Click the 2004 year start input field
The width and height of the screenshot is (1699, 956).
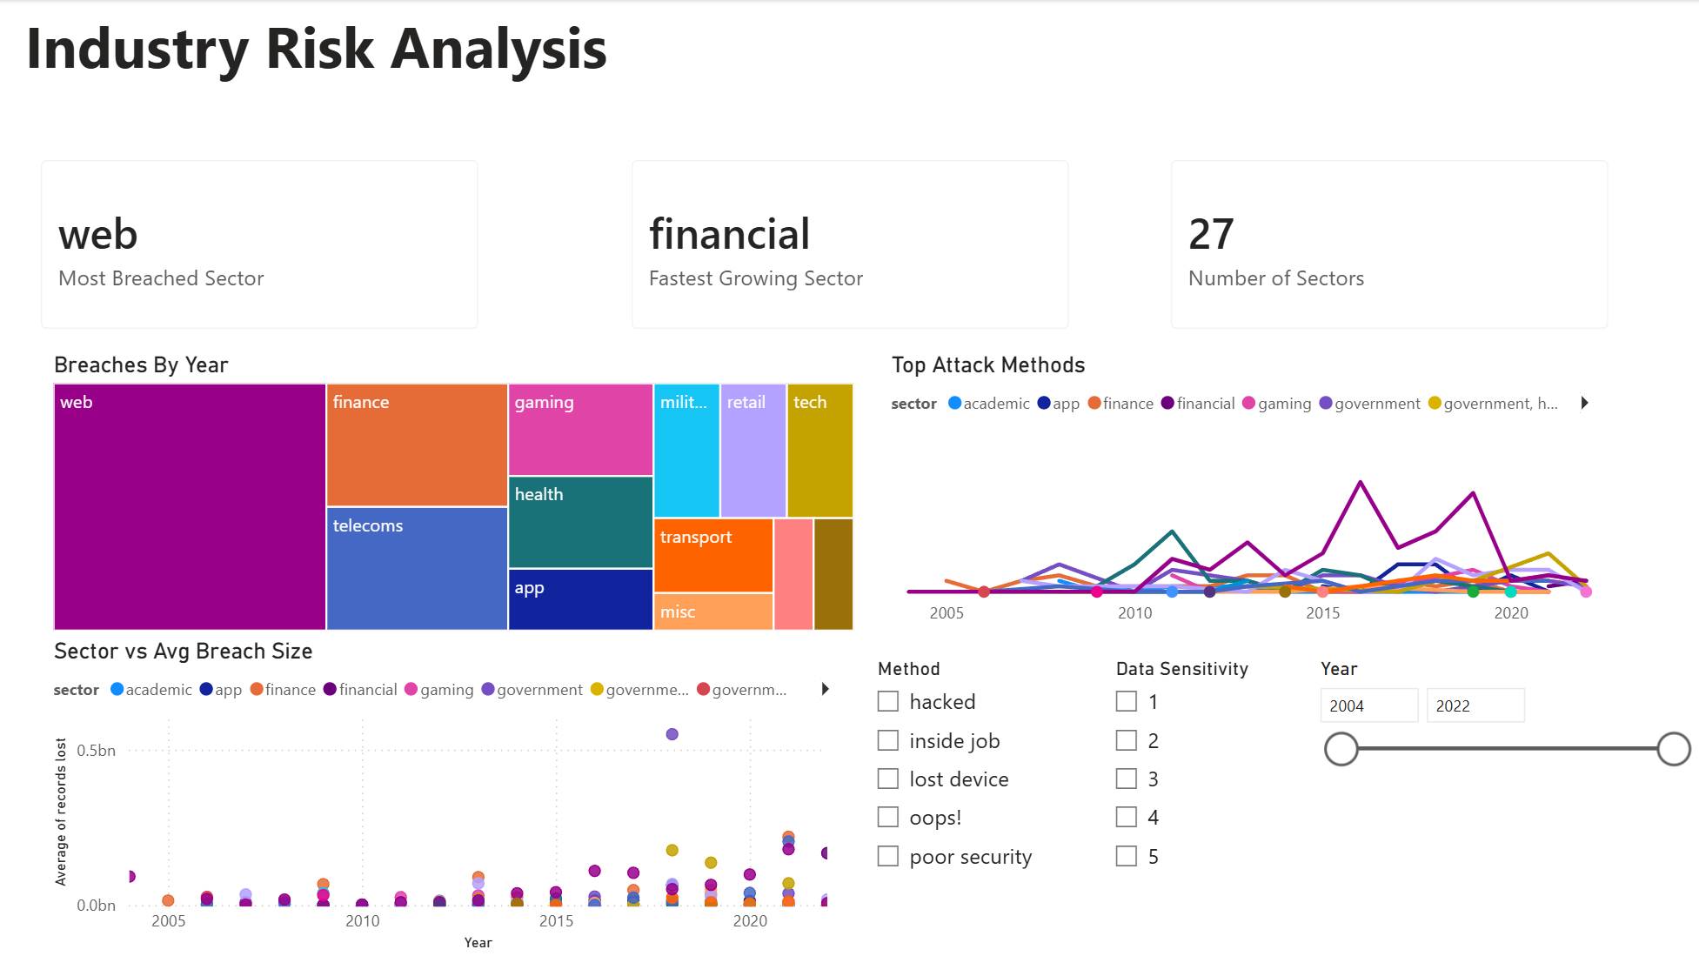point(1368,705)
